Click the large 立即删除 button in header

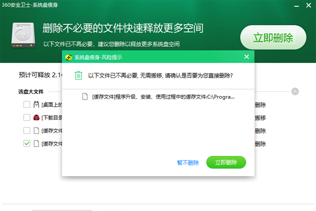273,37
